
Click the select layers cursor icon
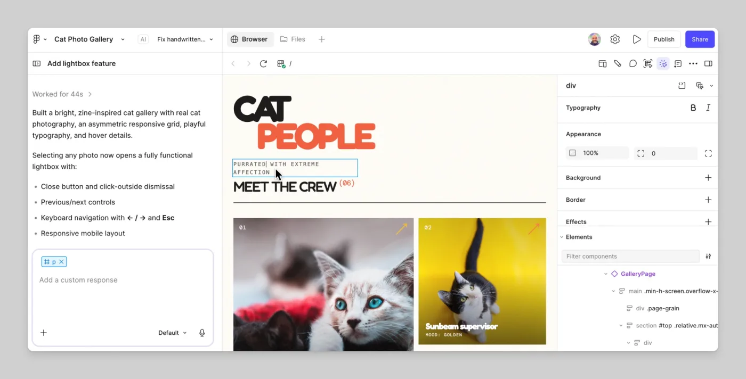[700, 86]
